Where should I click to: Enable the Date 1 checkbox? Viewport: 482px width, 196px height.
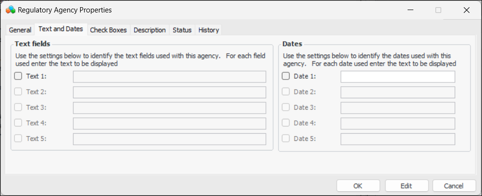click(x=286, y=76)
